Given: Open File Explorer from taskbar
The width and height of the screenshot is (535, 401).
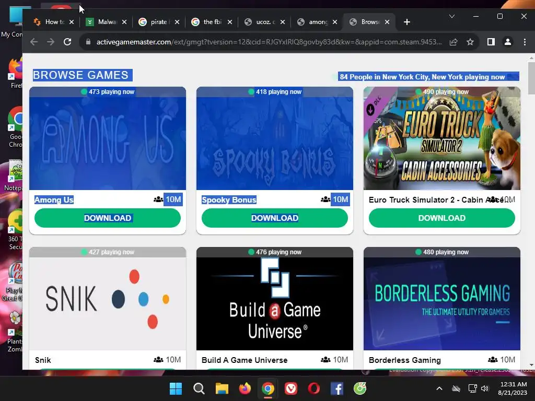Looking at the screenshot, I should 222,388.
